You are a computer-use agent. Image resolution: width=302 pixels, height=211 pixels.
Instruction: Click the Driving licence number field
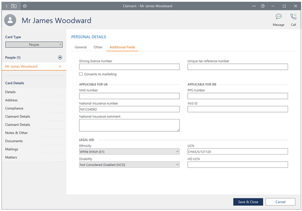tap(129, 67)
